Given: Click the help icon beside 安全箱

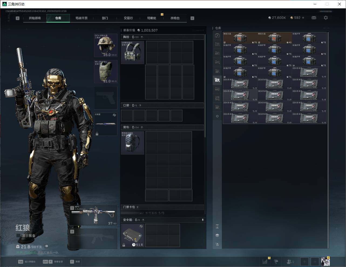Looking at the screenshot, I should pos(143,220).
